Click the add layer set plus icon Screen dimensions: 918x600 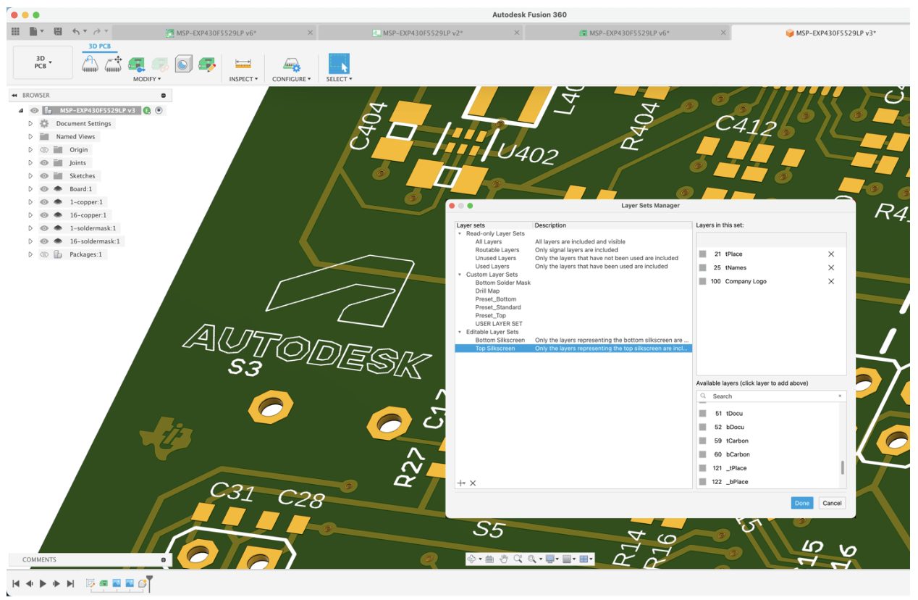[461, 483]
